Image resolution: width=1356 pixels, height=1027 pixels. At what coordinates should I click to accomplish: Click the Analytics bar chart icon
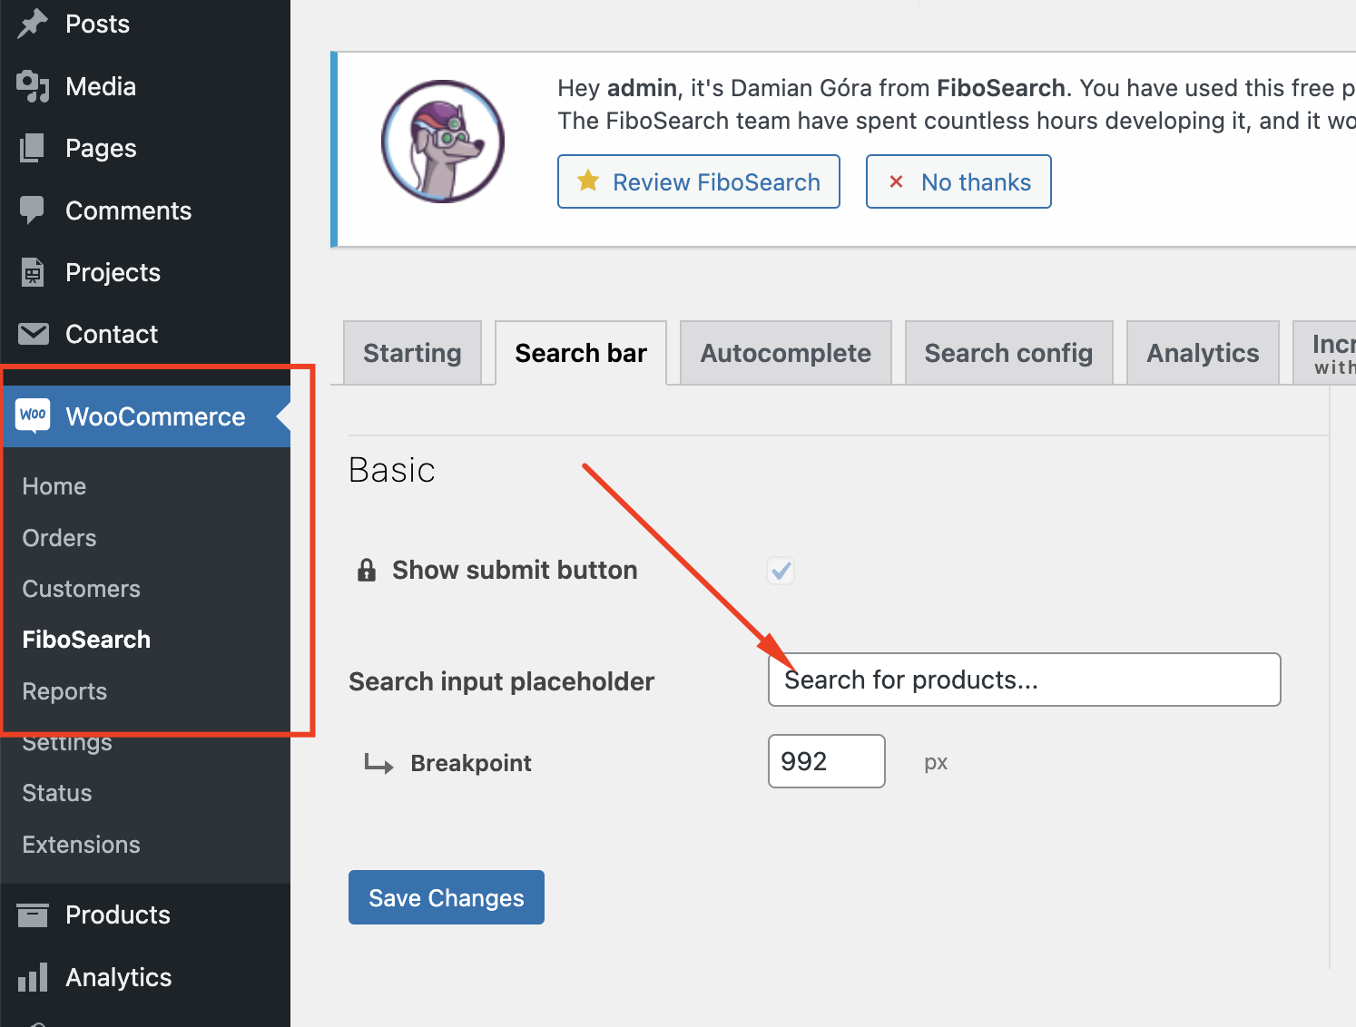point(33,977)
